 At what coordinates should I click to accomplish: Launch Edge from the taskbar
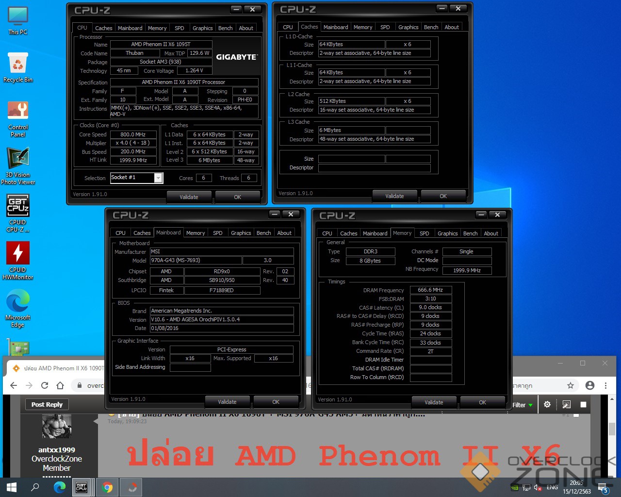click(60, 487)
